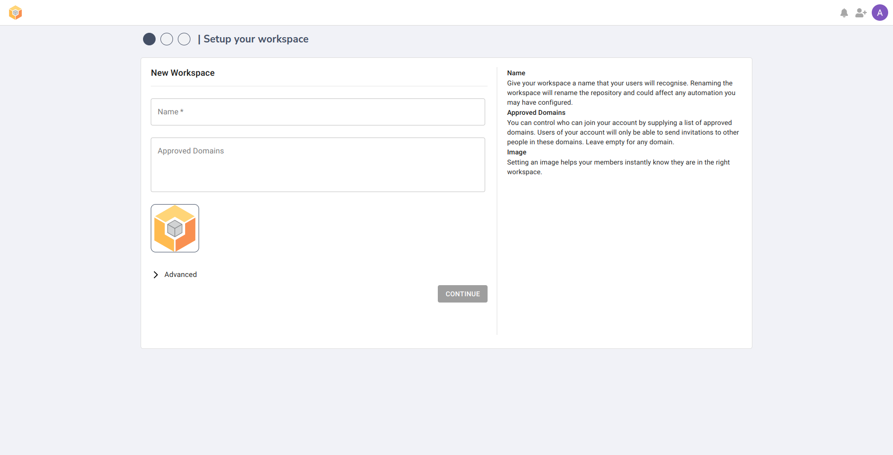893x455 pixels.
Task: Expand the Advanced section chevron arrow
Action: (x=156, y=275)
